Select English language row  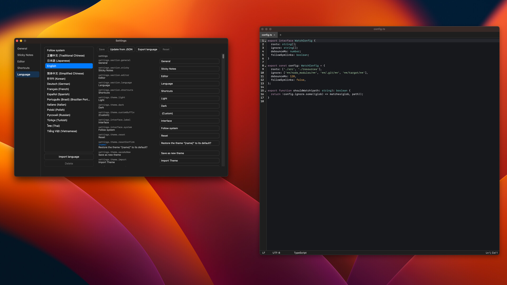69,66
